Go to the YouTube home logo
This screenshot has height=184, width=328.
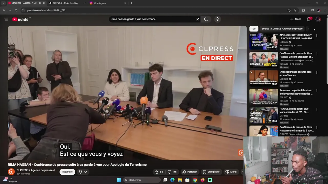click(20, 19)
